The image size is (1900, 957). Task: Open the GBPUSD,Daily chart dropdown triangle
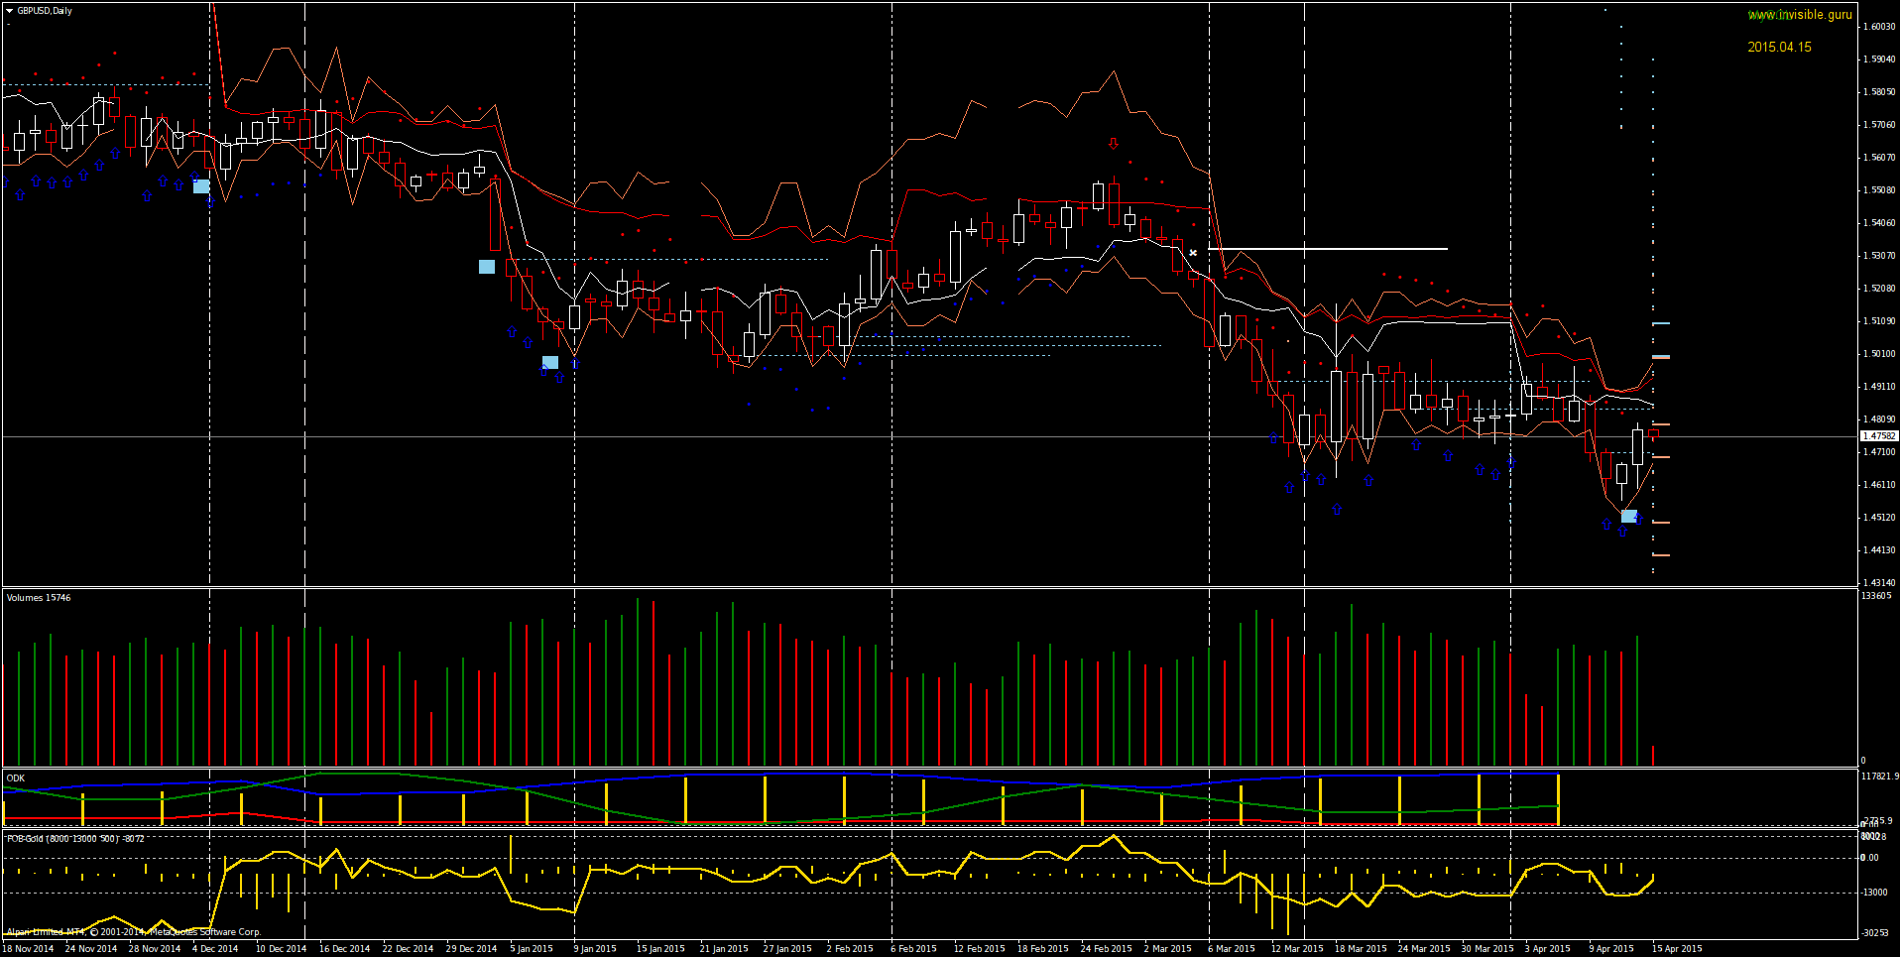[x=10, y=11]
